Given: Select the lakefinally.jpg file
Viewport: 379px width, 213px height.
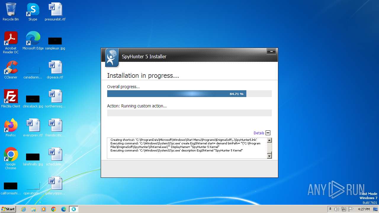Looking at the screenshot, I should click(x=33, y=159).
